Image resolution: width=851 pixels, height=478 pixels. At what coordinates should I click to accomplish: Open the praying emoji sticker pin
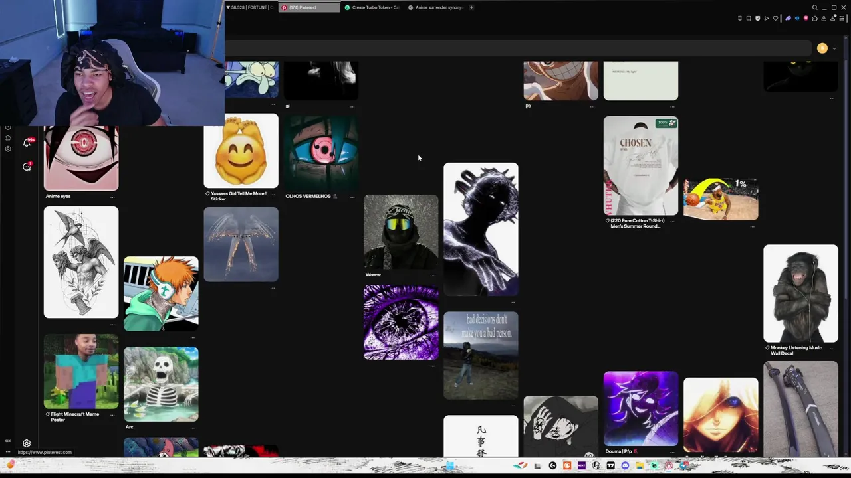coord(241,151)
